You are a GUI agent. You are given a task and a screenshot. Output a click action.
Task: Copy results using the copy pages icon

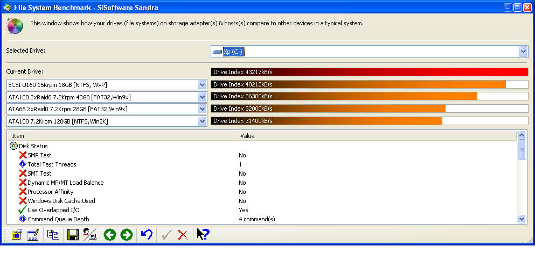pos(53,235)
